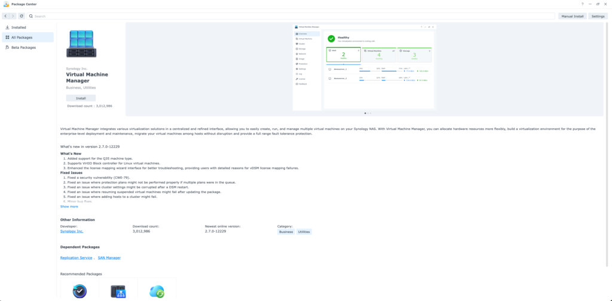The height and width of the screenshot is (301, 612).
Task: Open the recommended package with cloud sync icon
Action: click(157, 291)
